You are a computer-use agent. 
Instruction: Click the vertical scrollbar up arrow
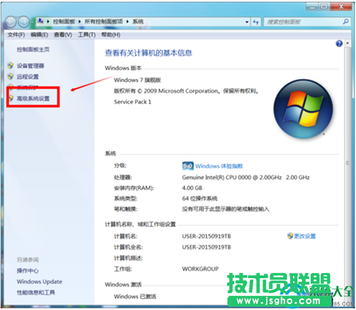347,43
